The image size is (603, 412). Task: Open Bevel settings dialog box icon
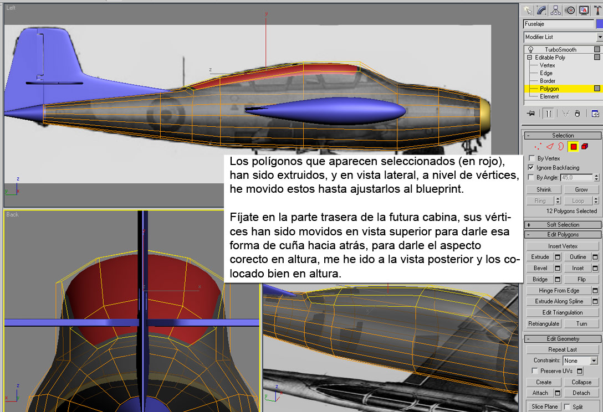coord(558,268)
